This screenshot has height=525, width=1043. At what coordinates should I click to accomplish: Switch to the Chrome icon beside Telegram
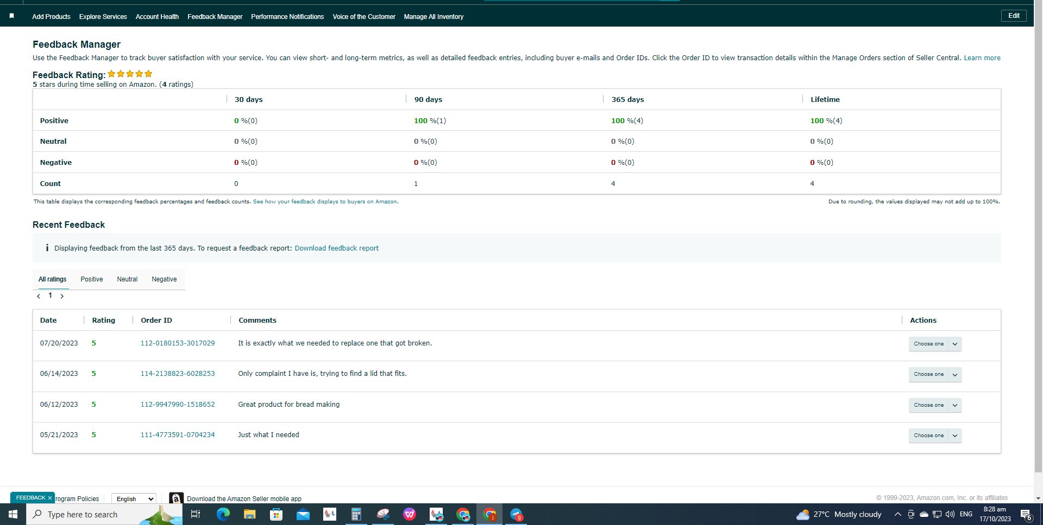(x=489, y=514)
